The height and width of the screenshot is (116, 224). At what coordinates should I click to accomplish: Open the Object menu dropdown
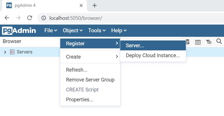tap(73, 31)
